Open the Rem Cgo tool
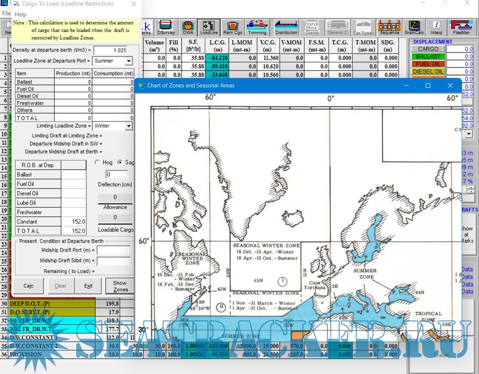 tap(233, 28)
